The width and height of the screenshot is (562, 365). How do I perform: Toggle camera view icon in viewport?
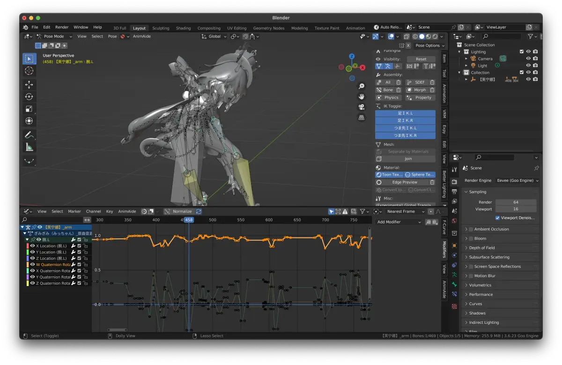(x=362, y=107)
